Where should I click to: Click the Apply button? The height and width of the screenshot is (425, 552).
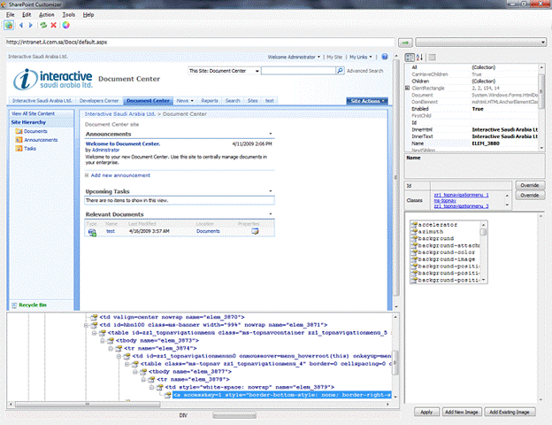pyautogui.click(x=426, y=412)
